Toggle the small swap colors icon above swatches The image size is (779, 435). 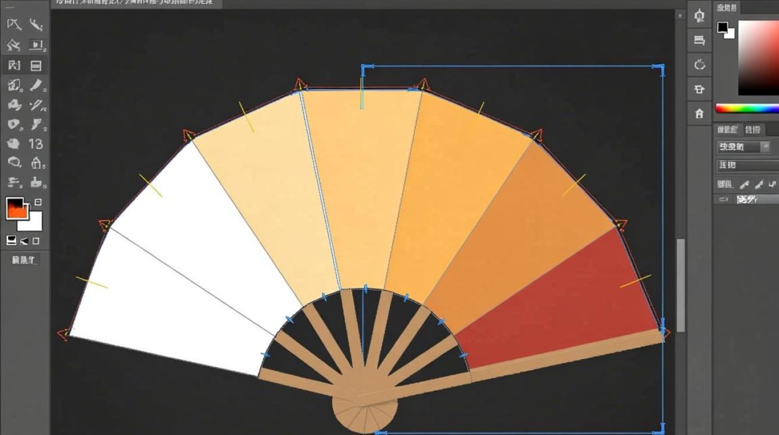(38, 202)
